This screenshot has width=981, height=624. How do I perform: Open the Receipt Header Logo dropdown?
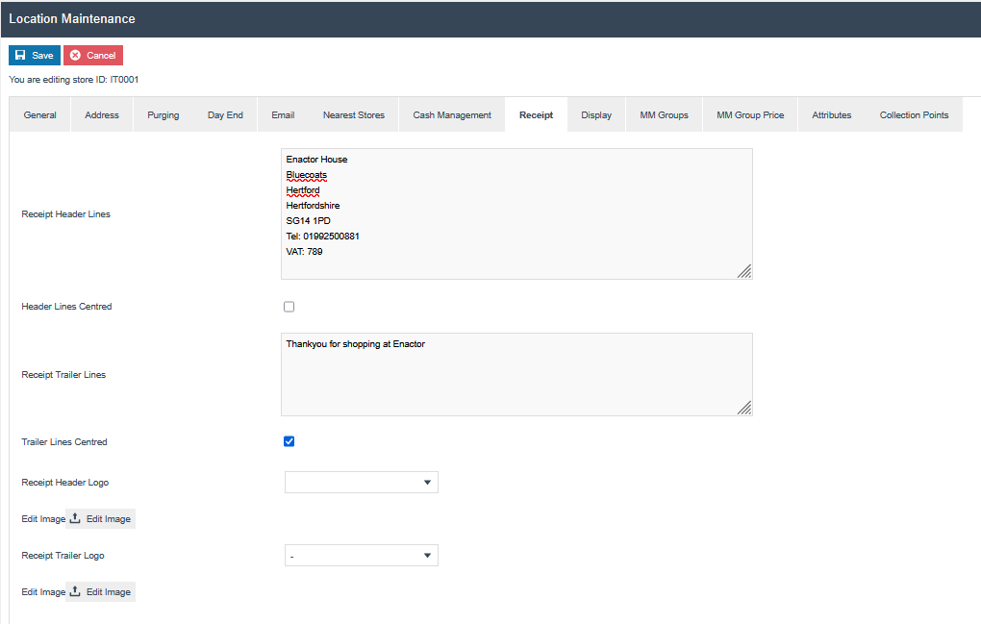362,483
